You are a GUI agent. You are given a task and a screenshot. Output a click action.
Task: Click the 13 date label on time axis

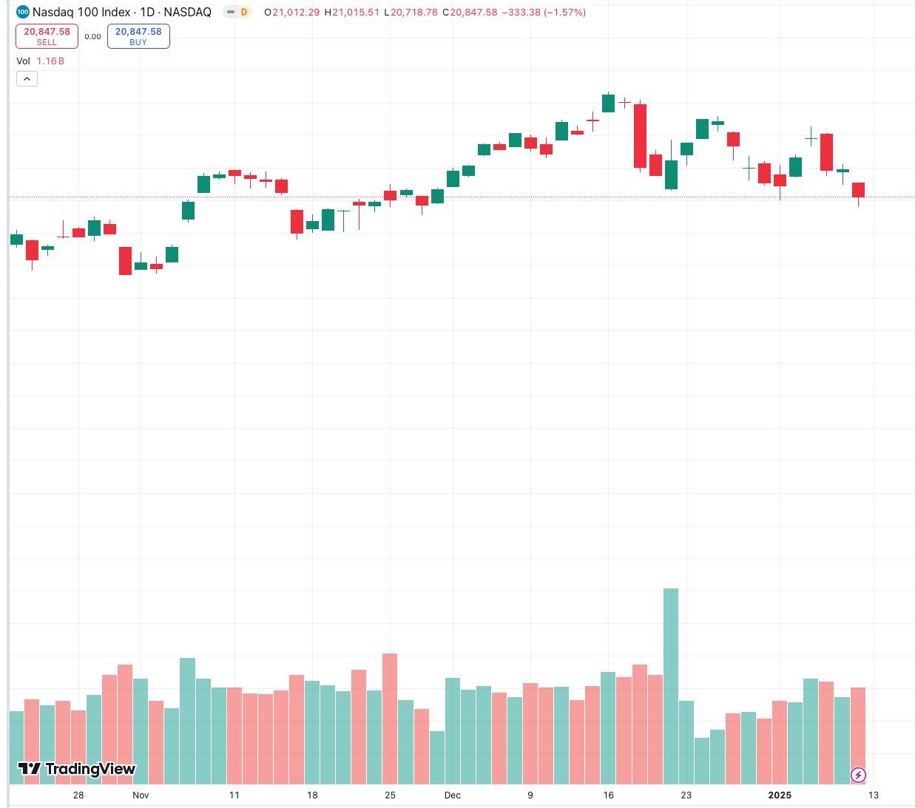(x=874, y=795)
